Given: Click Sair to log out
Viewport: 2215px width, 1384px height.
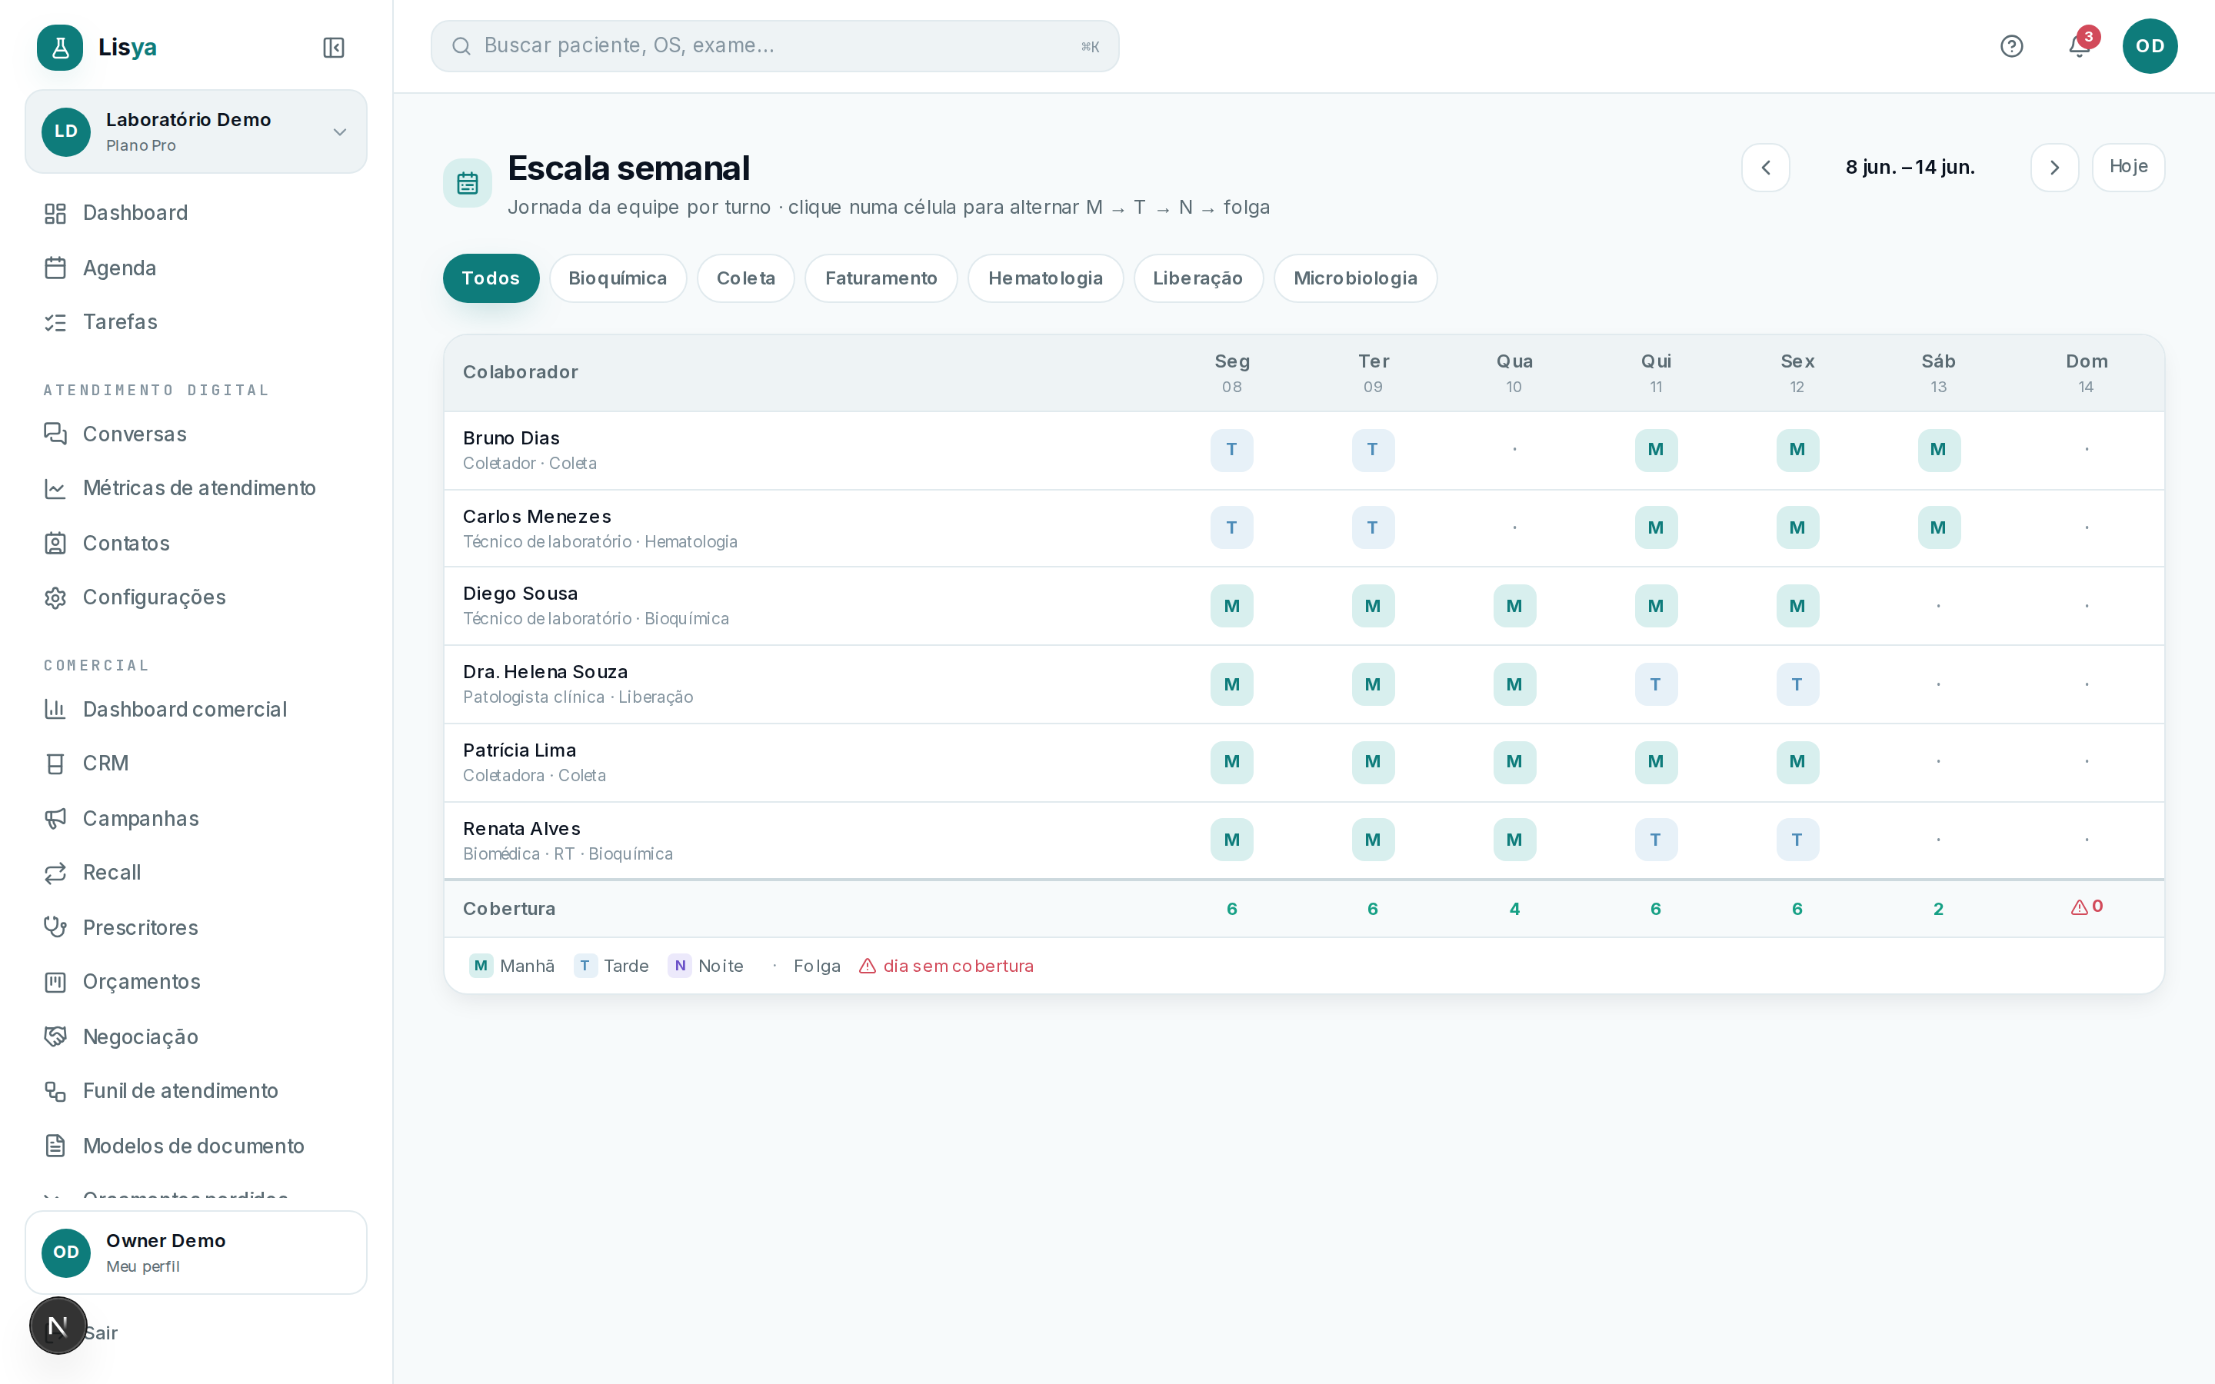Looking at the screenshot, I should point(101,1332).
